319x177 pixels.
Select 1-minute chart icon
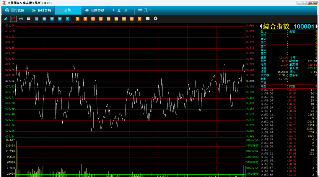[x=77, y=19]
